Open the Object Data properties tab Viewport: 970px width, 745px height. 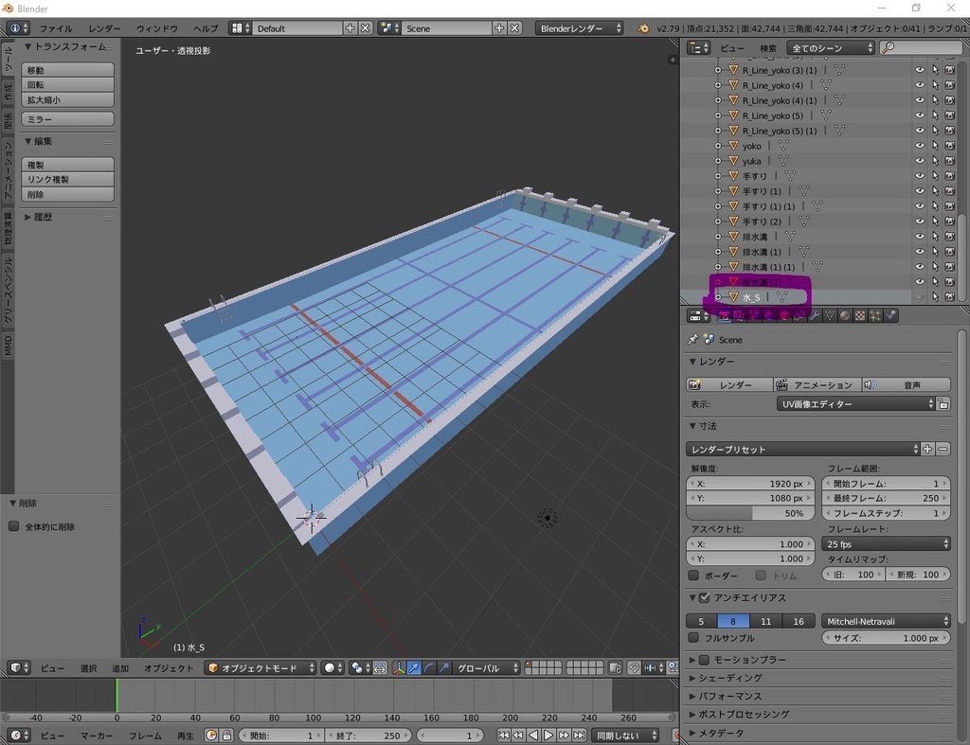coord(830,315)
